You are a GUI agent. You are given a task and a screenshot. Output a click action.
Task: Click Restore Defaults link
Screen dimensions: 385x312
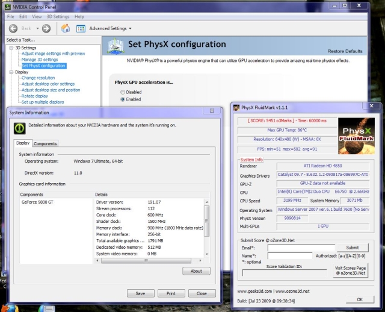[x=345, y=51]
